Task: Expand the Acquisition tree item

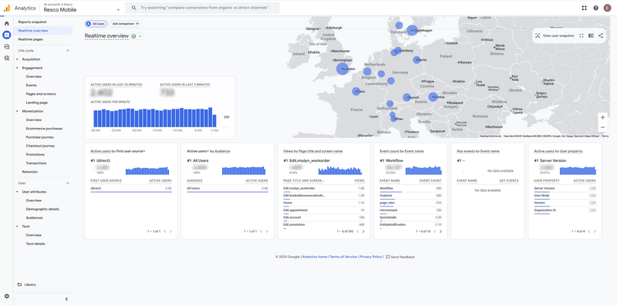Action: (17, 59)
